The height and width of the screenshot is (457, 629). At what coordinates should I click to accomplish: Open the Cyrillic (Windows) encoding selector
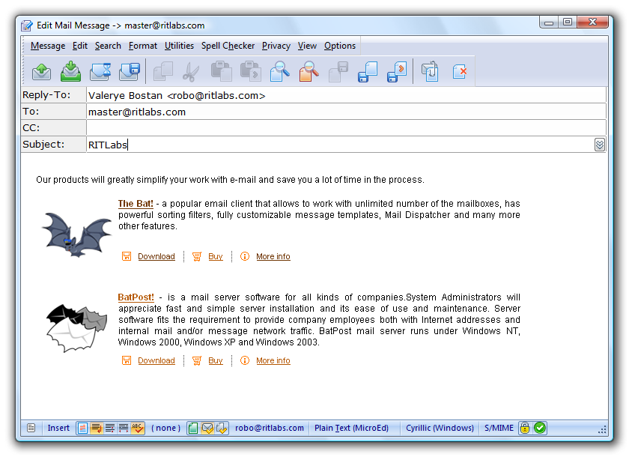click(x=440, y=428)
